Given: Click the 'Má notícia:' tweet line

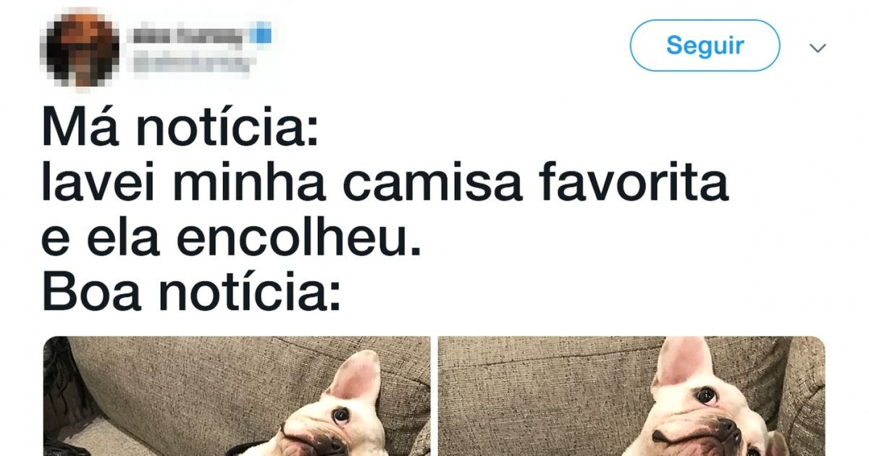Looking at the screenshot, I should coord(180,130).
